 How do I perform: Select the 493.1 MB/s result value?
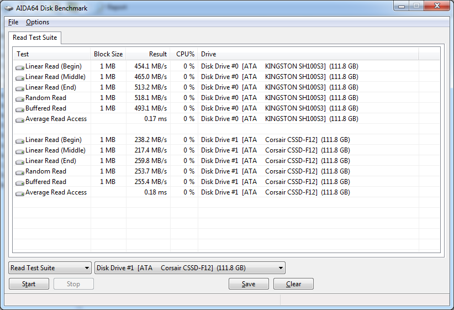(x=151, y=108)
